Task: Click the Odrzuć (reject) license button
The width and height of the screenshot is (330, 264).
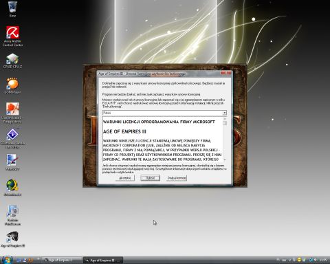Action: click(150, 178)
